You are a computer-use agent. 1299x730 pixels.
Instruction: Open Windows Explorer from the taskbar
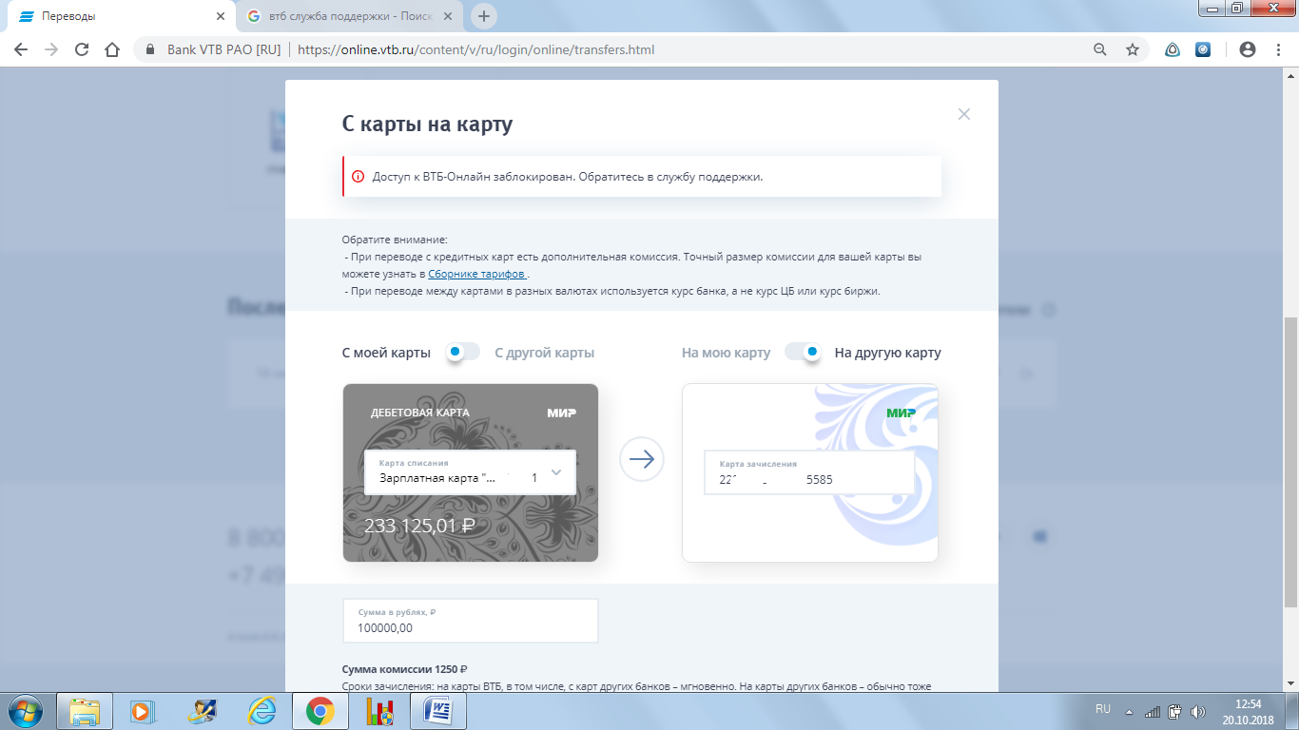coord(85,711)
